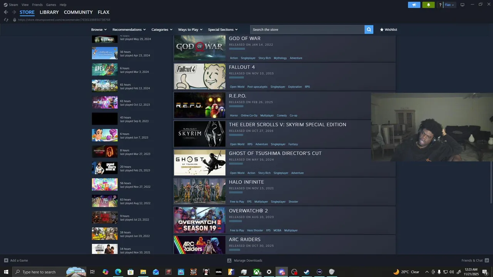Click Shooter tag on Halo Infinite
493x277 pixels.
(x=293, y=202)
